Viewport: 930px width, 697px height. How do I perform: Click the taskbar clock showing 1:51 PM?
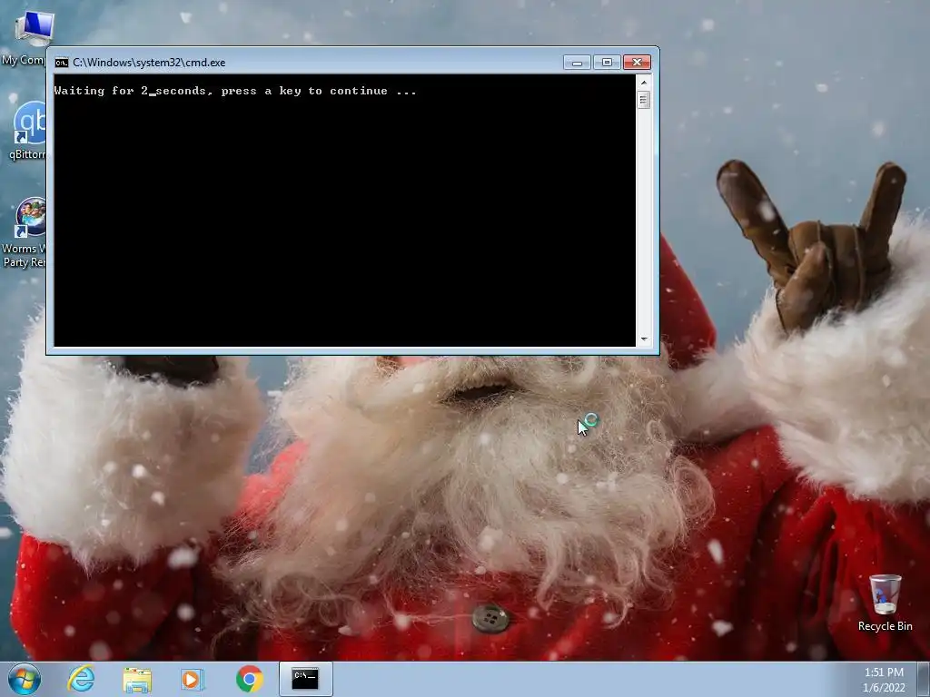pos(884,680)
